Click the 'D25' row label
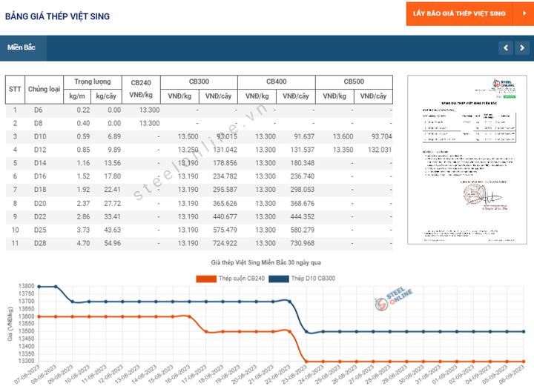 pyautogui.click(x=40, y=230)
